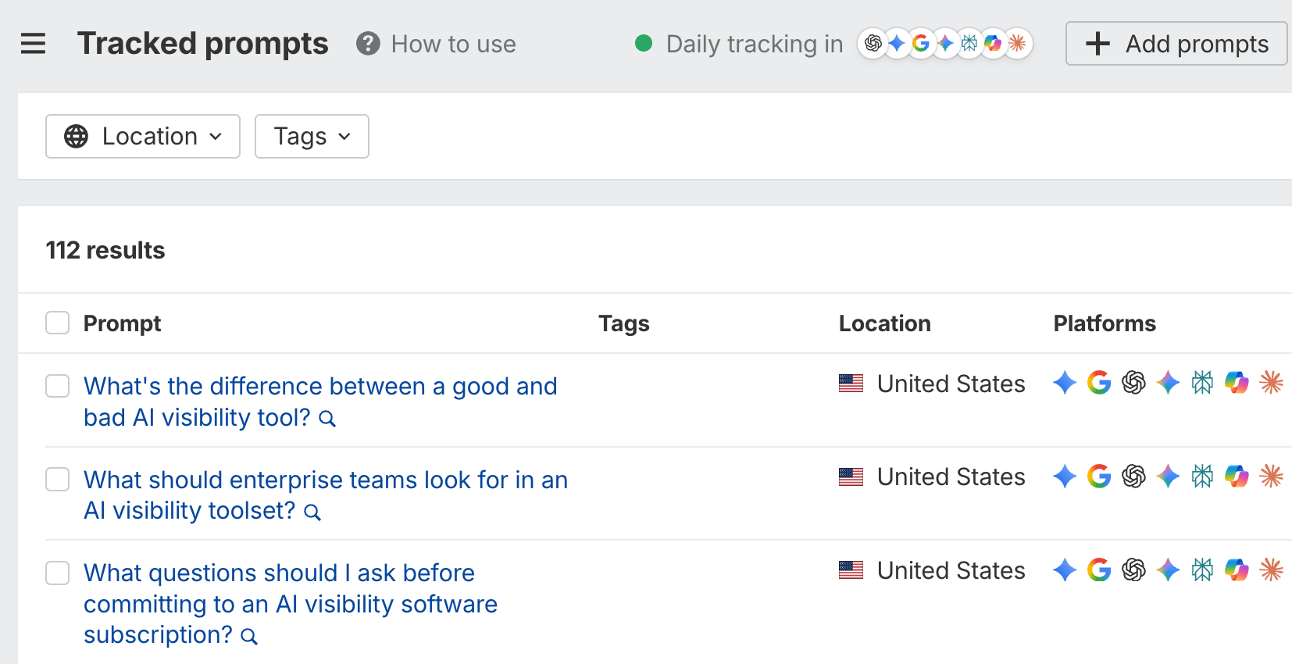The height and width of the screenshot is (664, 1292).
Task: Click the Perplexity icon in the enterprise teams row
Action: (1202, 476)
